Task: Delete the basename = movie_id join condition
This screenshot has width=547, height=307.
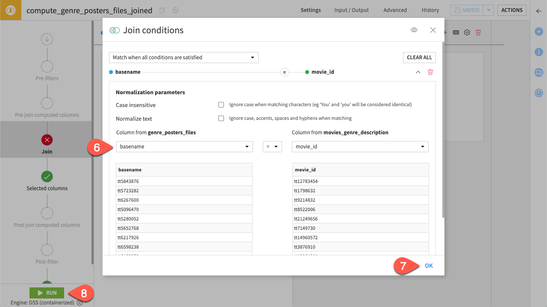Action: pyautogui.click(x=430, y=72)
